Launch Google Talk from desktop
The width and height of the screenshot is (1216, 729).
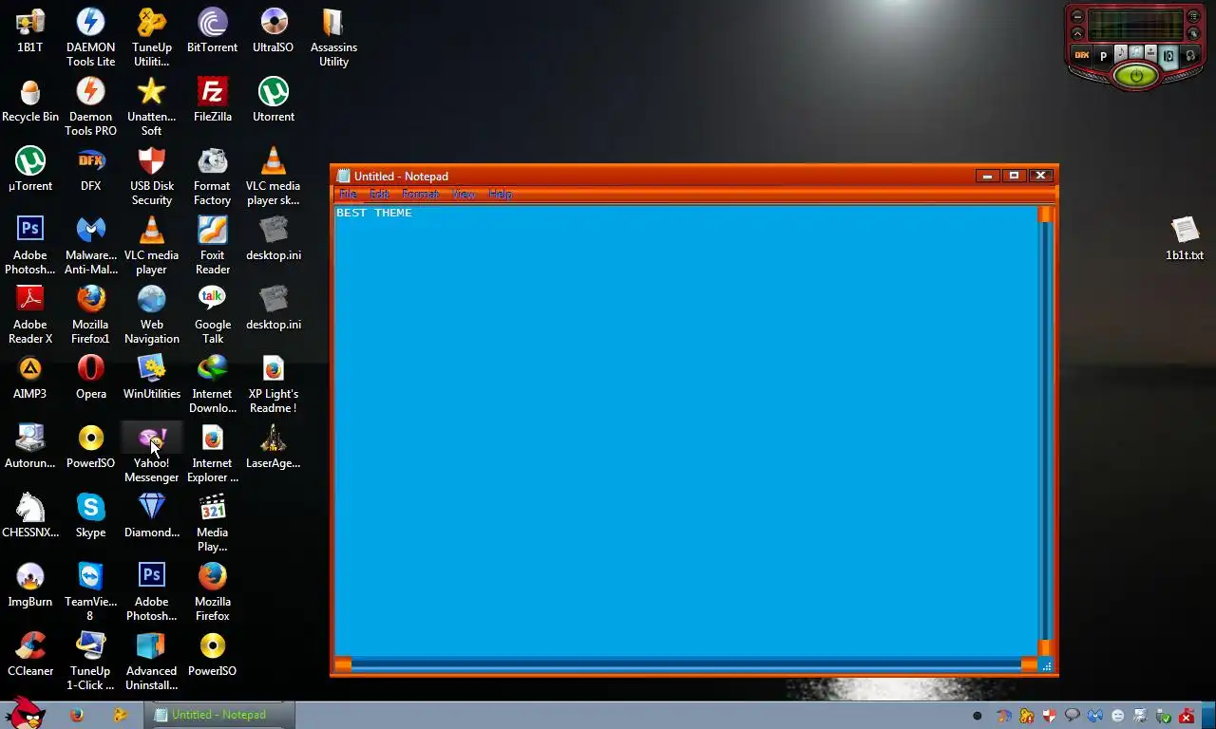[x=213, y=314]
